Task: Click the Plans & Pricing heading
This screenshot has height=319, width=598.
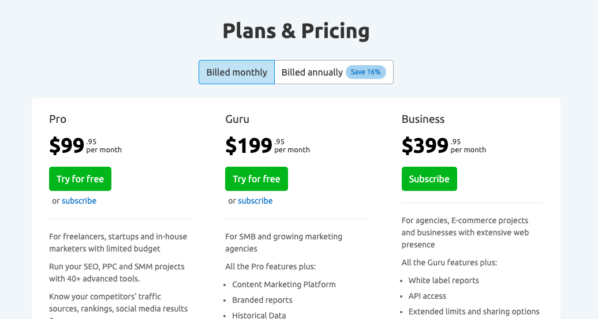Action: (x=296, y=31)
